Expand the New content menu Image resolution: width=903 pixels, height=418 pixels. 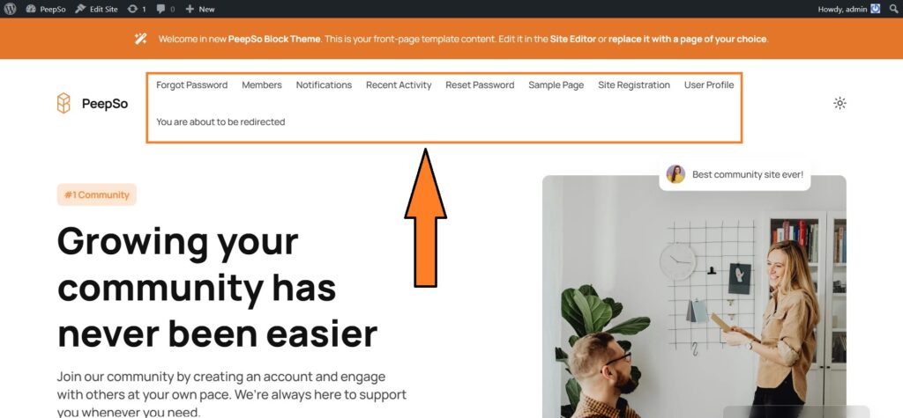coord(200,9)
